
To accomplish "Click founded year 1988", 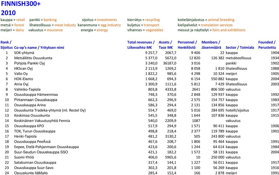I will tap(275, 68).
